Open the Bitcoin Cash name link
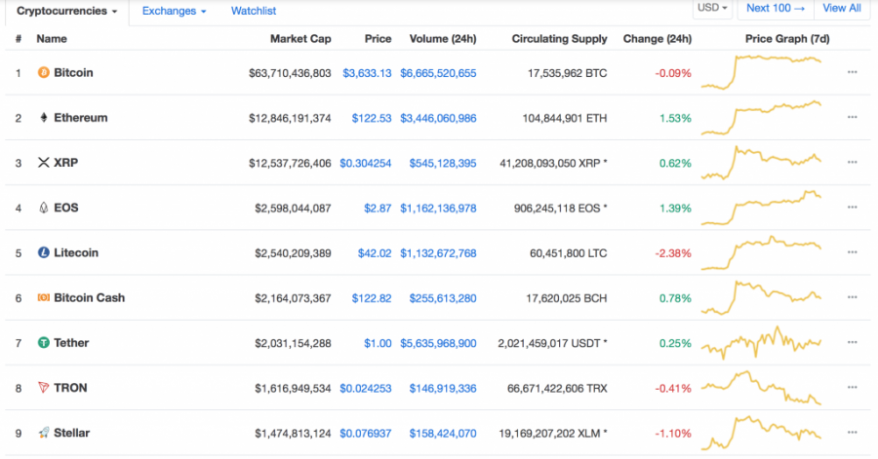 pyautogui.click(x=90, y=297)
